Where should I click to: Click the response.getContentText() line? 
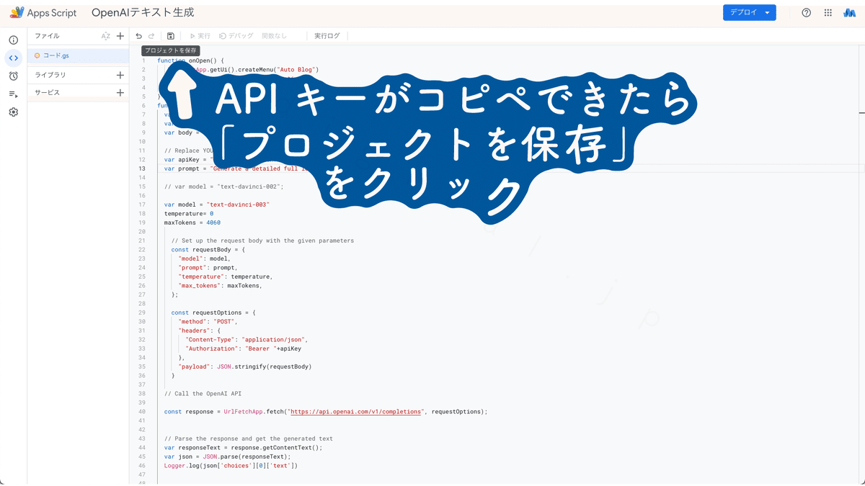pyautogui.click(x=243, y=447)
